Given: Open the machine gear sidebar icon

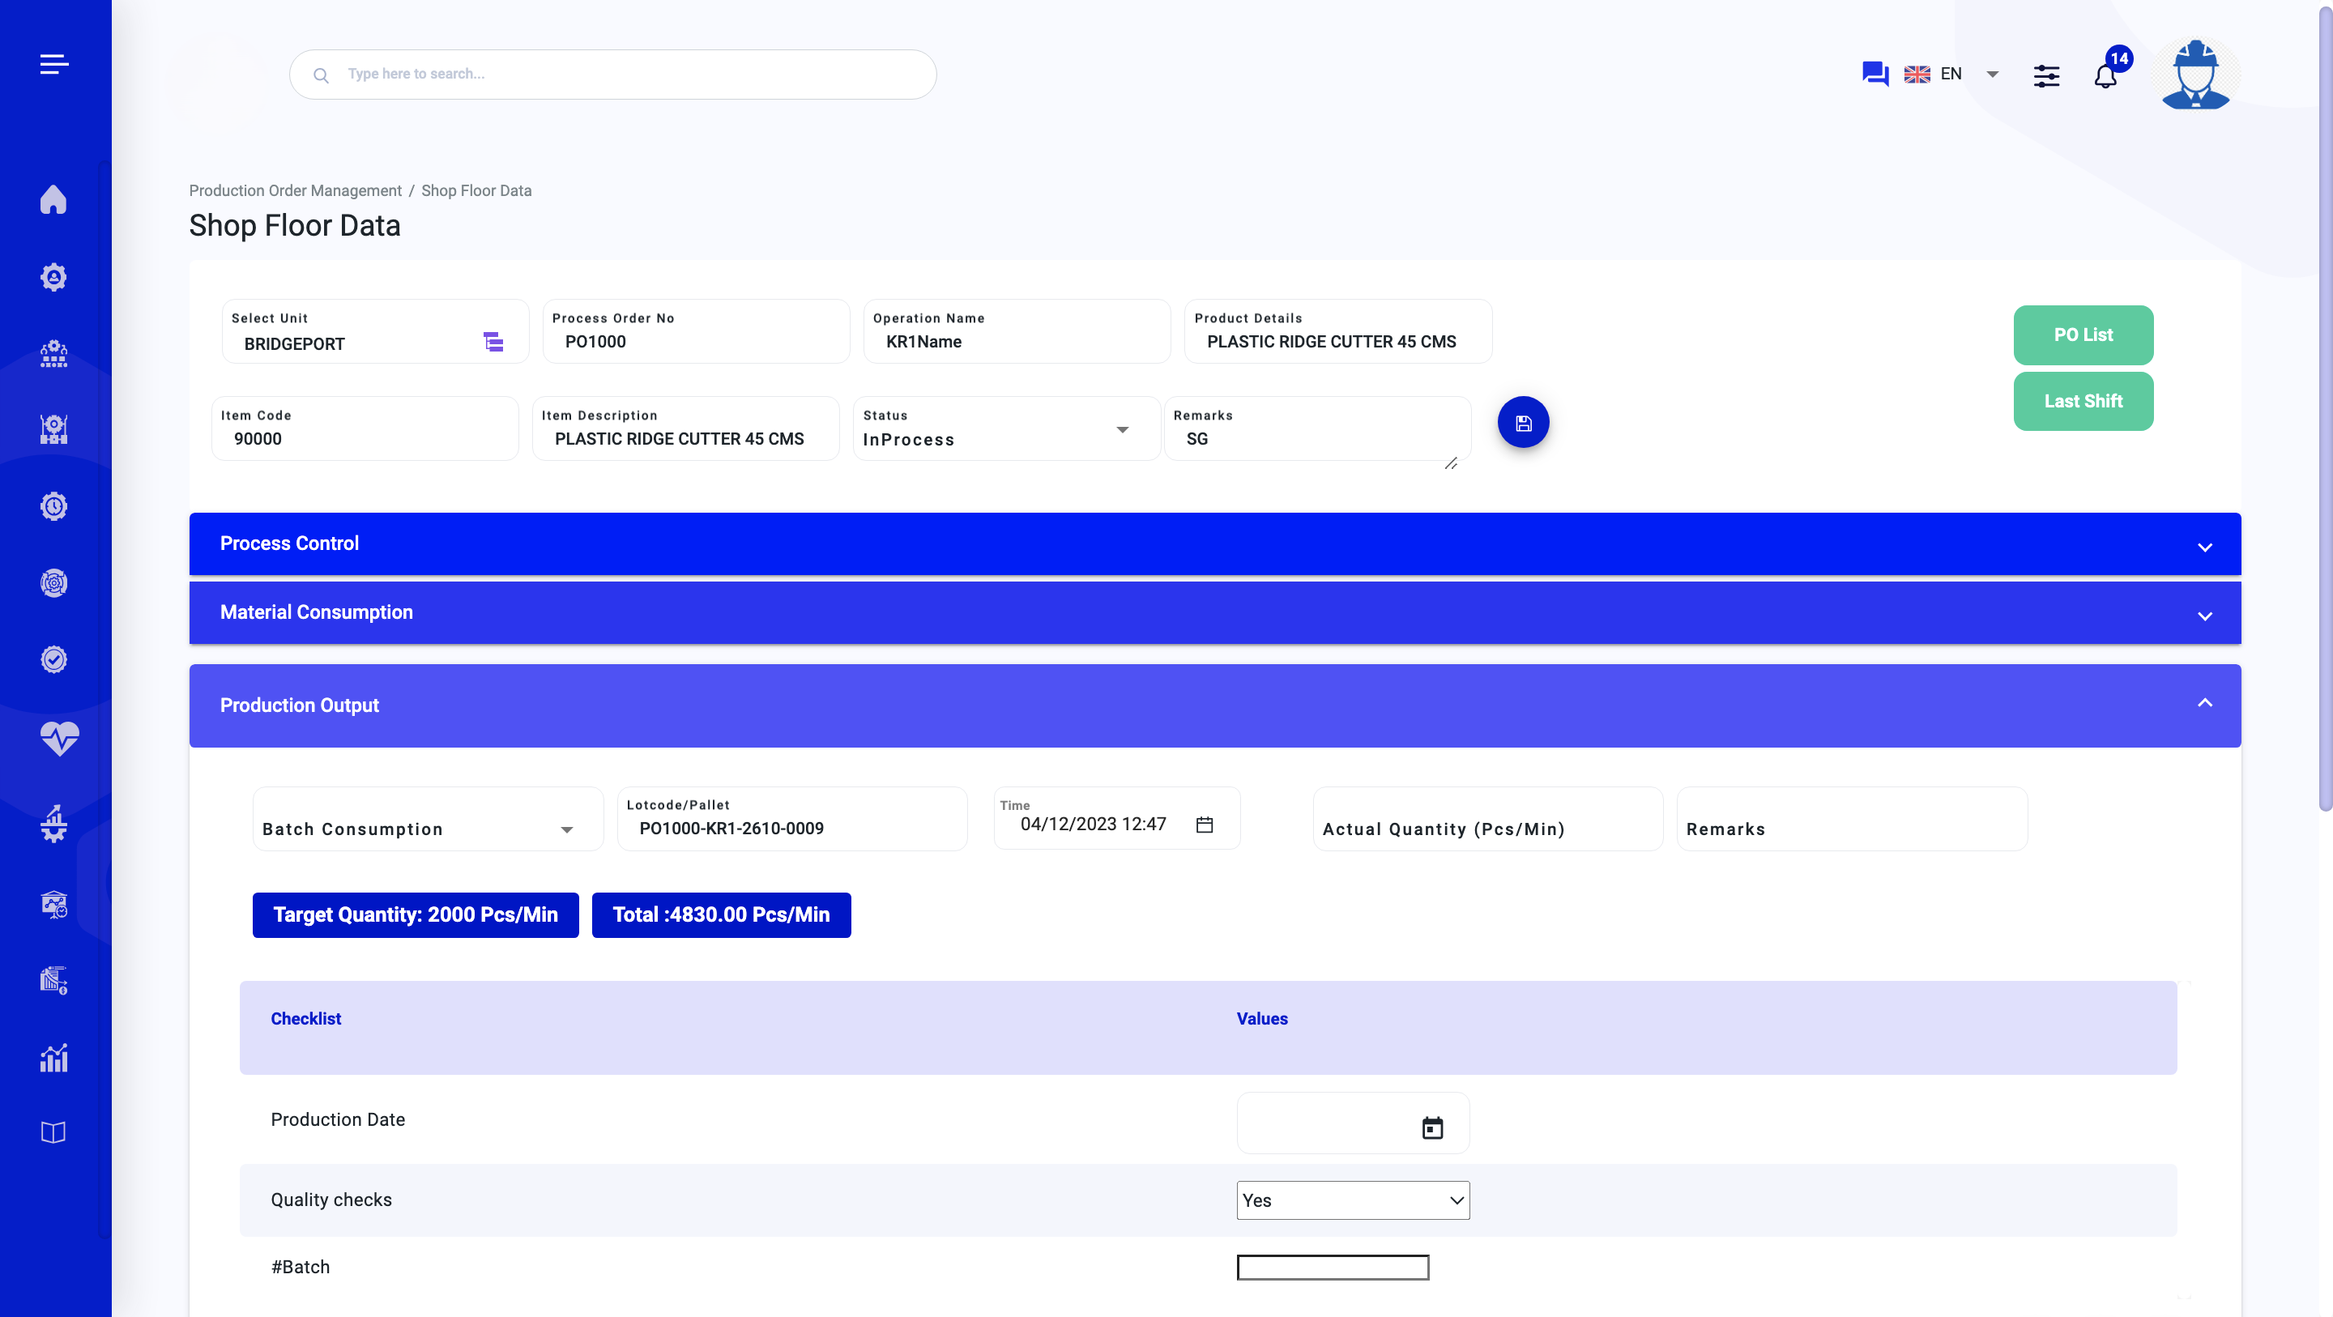Looking at the screenshot, I should coord(53,429).
